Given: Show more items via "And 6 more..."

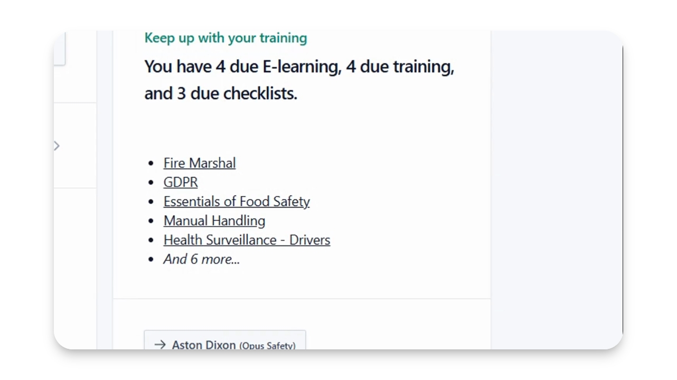Looking at the screenshot, I should (201, 259).
